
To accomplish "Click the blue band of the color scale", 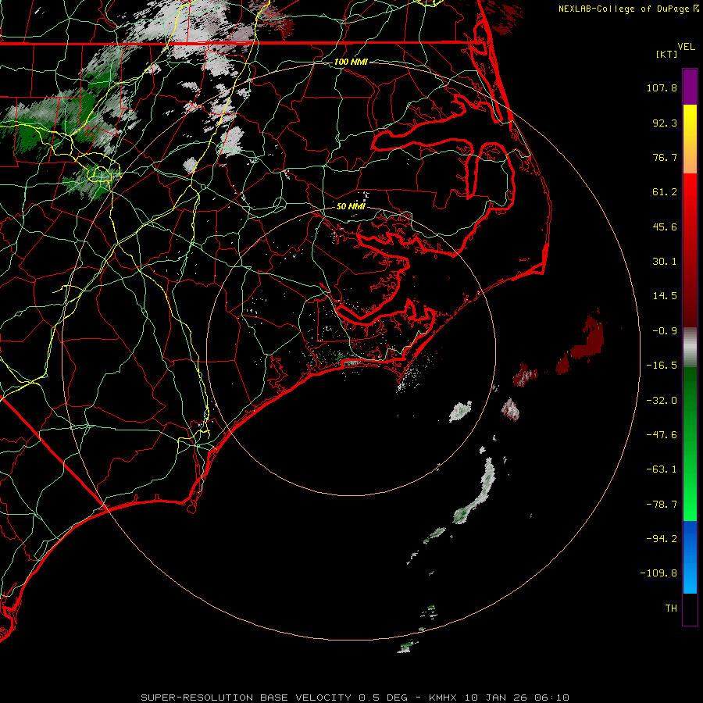I will (690, 557).
